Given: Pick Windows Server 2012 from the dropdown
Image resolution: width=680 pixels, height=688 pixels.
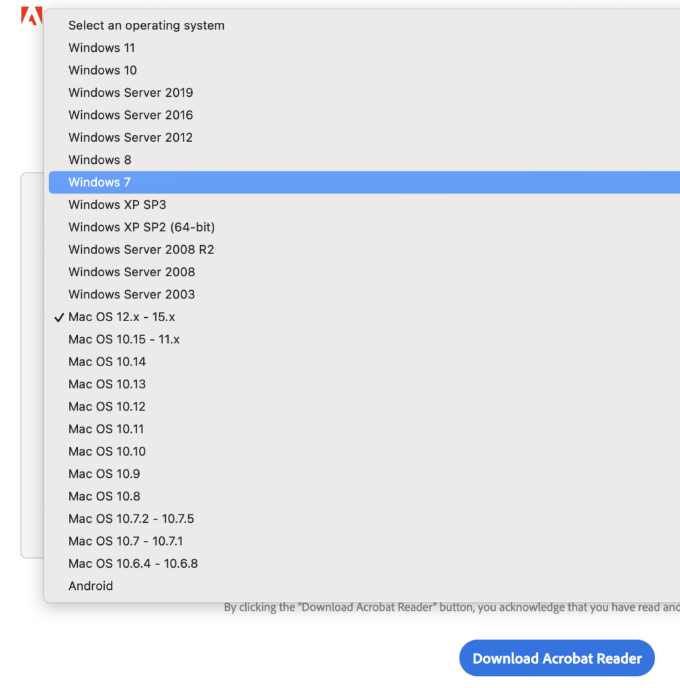Looking at the screenshot, I should tap(130, 137).
